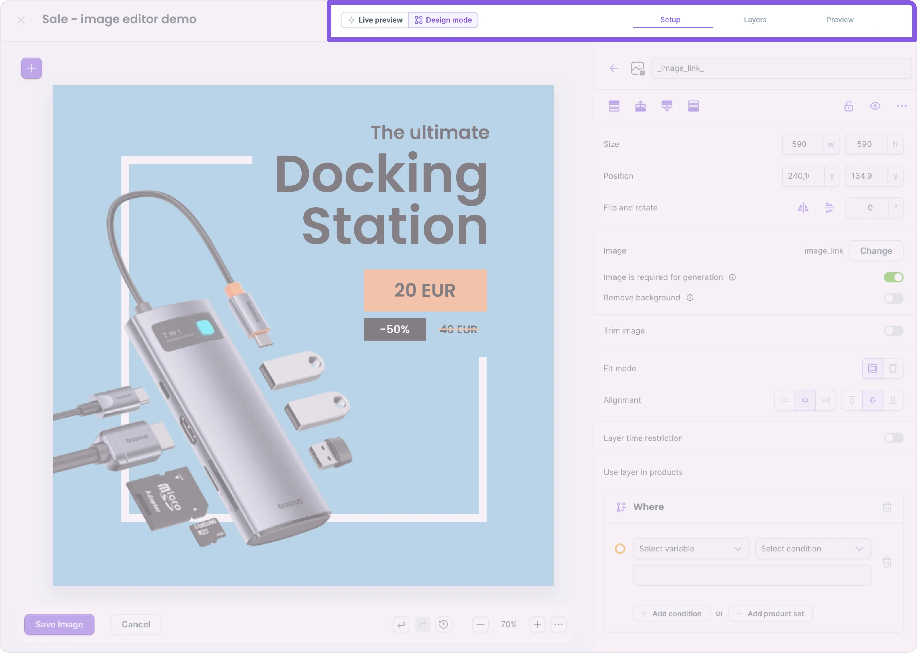Click the Cancel button
Image resolution: width=917 pixels, height=653 pixels.
[136, 624]
